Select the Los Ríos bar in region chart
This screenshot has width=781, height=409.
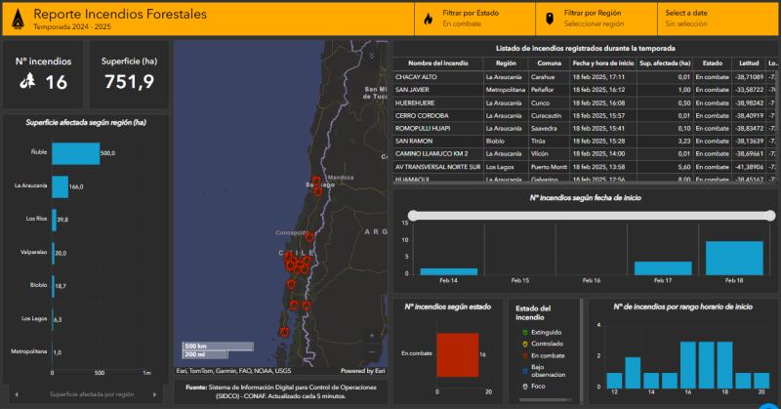[55, 220]
